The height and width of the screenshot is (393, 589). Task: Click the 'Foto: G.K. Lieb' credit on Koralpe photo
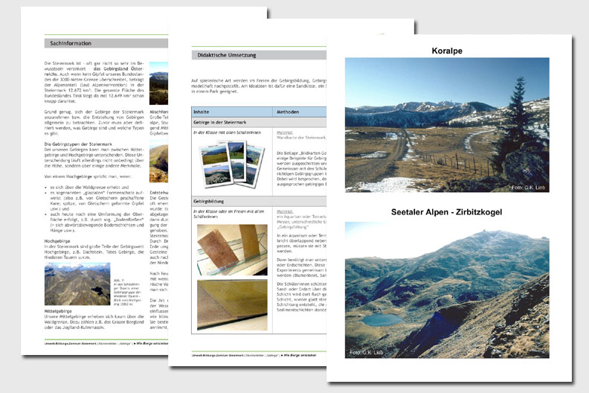pos(528,188)
